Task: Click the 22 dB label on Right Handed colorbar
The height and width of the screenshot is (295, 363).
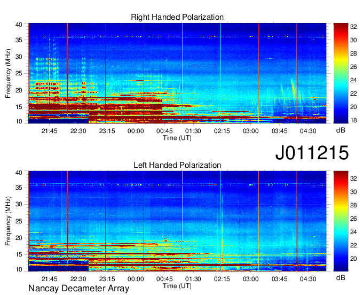Action: click(353, 94)
